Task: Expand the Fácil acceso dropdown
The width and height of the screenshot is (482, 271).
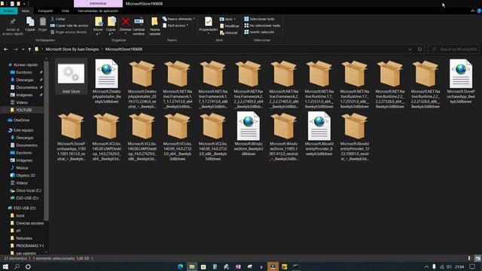Action: tap(175, 26)
